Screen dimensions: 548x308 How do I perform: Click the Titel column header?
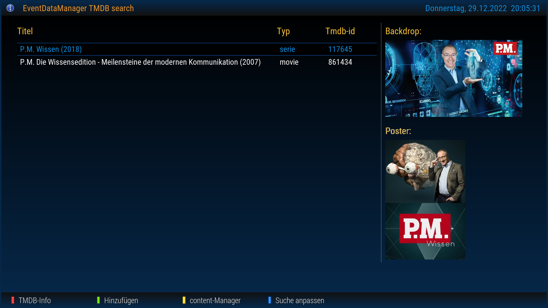(25, 31)
